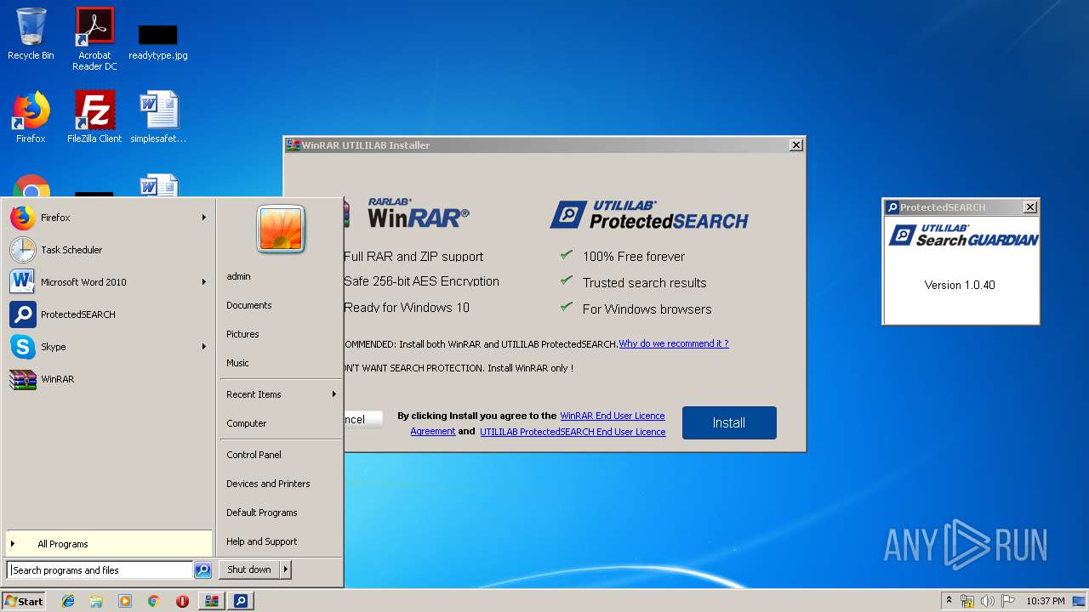
Task: Click the Start button
Action: [24, 601]
